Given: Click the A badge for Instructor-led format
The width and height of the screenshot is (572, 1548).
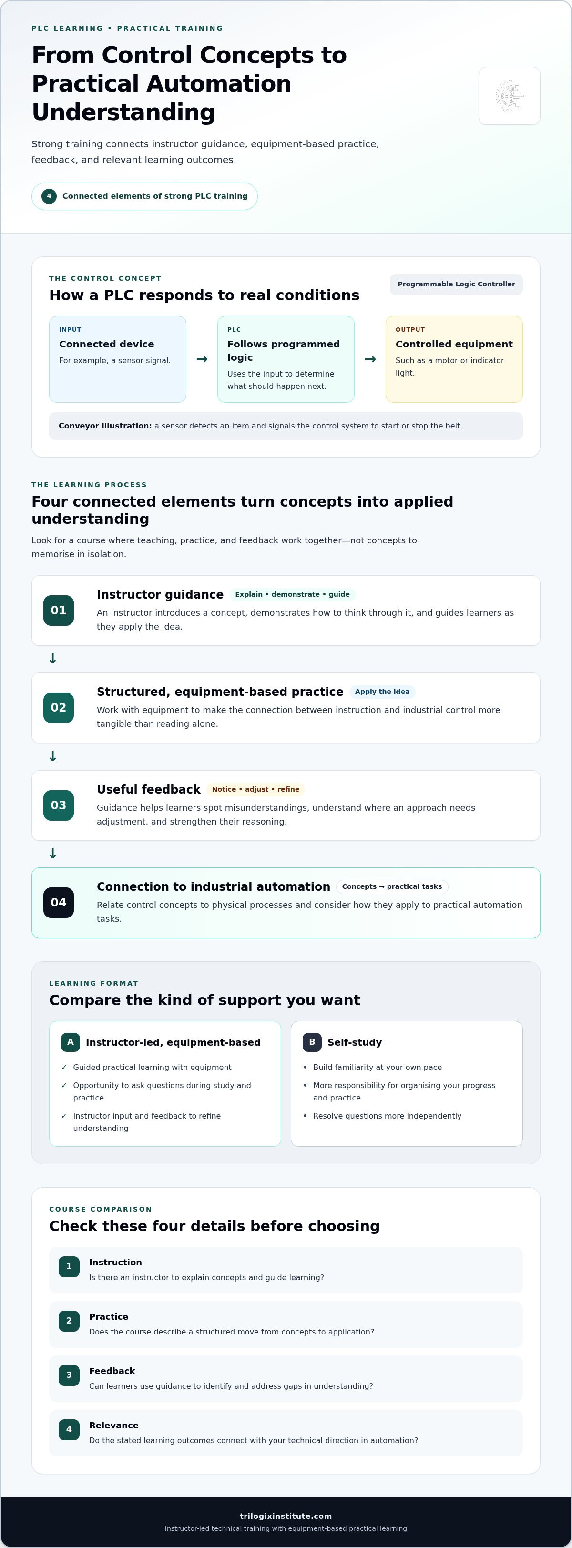Looking at the screenshot, I should (x=70, y=1041).
